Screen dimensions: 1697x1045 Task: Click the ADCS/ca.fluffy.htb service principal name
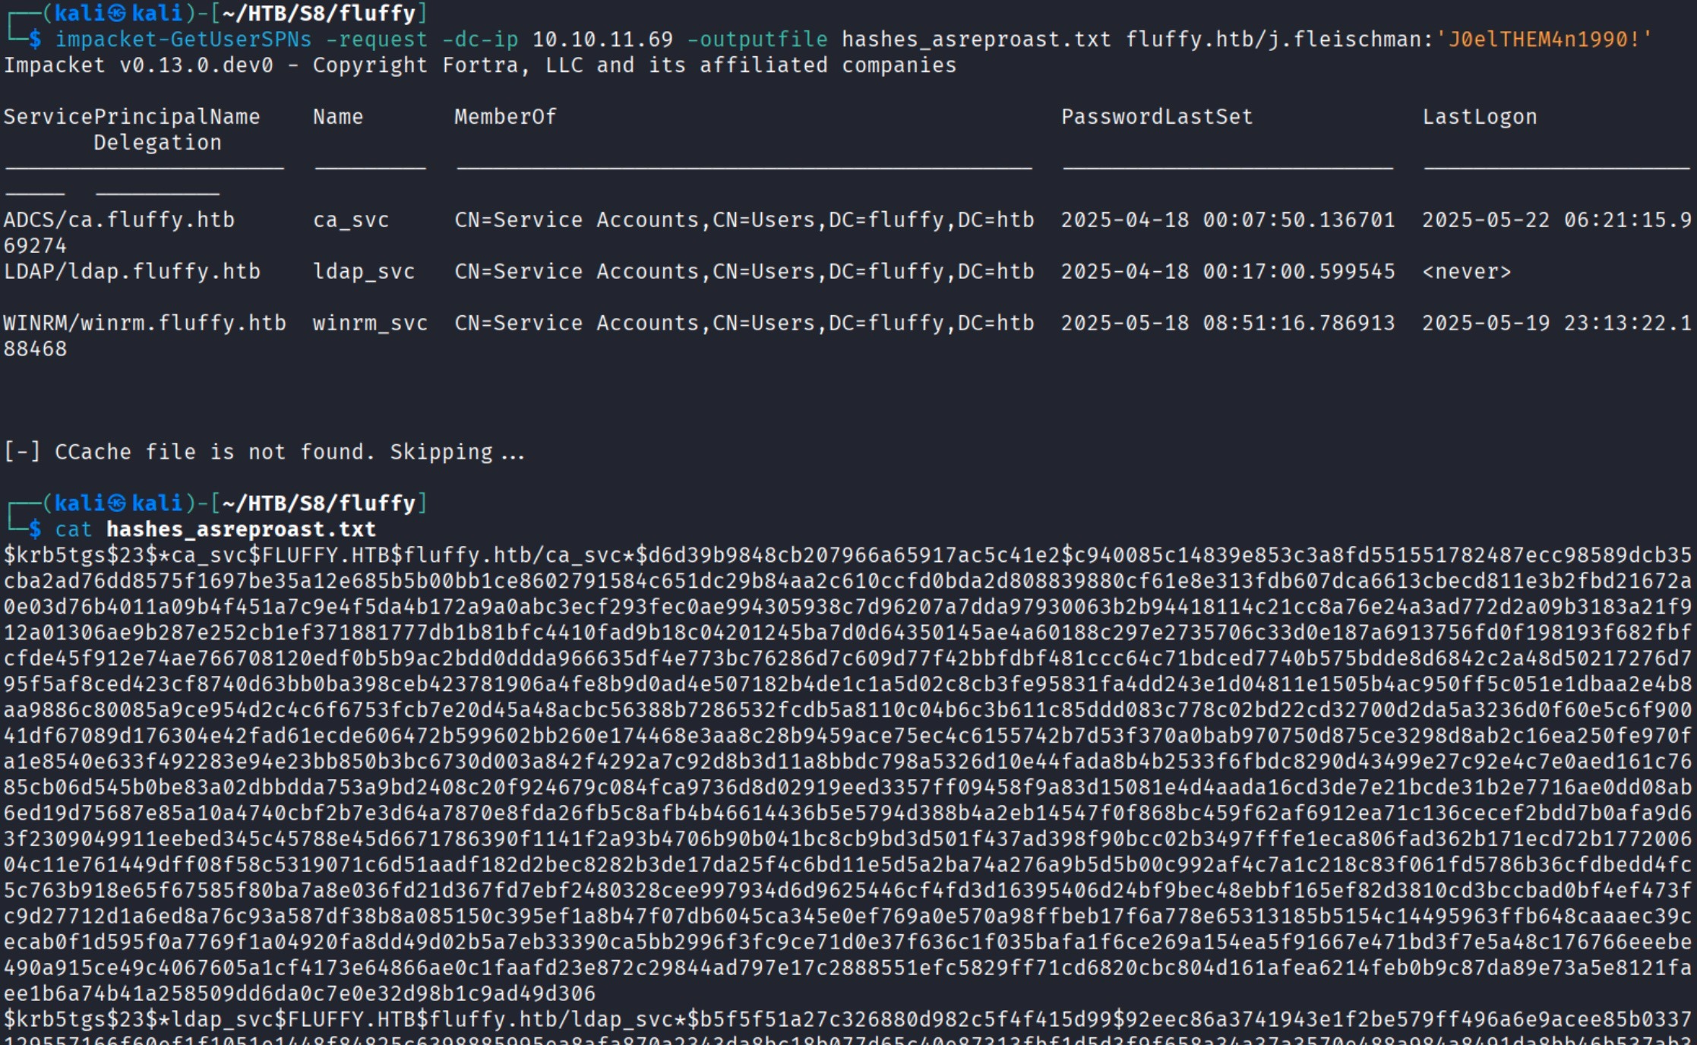pyautogui.click(x=119, y=219)
